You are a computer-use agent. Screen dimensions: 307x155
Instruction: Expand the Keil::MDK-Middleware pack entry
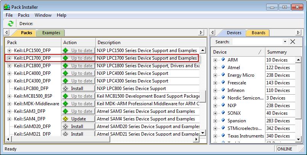coord(10,104)
